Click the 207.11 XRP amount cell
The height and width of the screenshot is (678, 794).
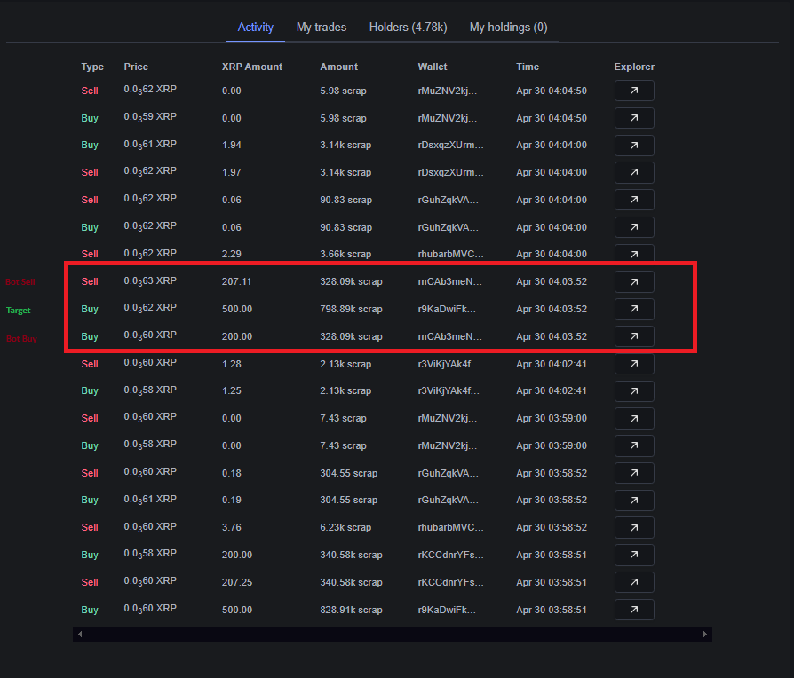pos(236,282)
